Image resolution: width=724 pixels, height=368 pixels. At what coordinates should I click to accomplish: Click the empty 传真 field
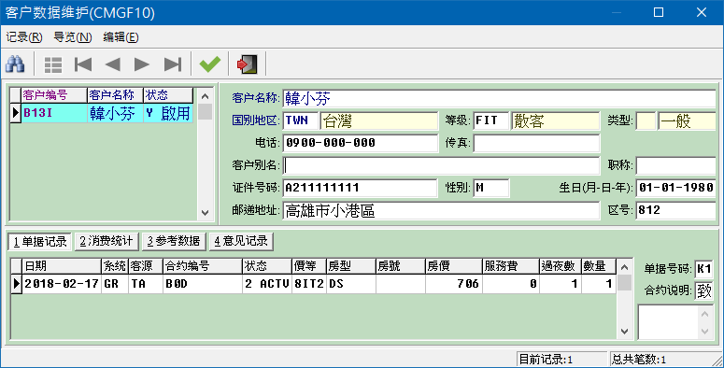pyautogui.click(x=536, y=143)
